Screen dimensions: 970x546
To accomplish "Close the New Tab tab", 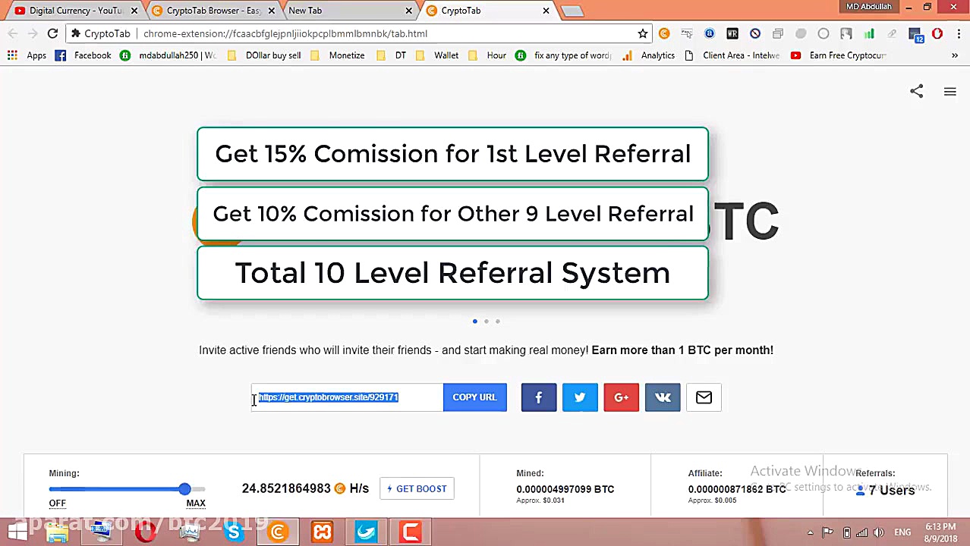I will click(408, 11).
